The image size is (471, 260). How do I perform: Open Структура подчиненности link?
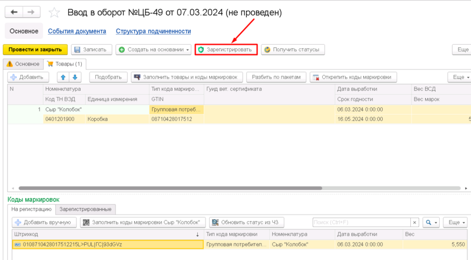click(x=153, y=31)
